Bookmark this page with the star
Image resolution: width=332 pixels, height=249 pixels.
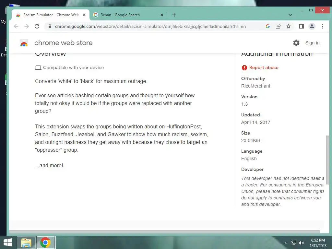(x=288, y=26)
